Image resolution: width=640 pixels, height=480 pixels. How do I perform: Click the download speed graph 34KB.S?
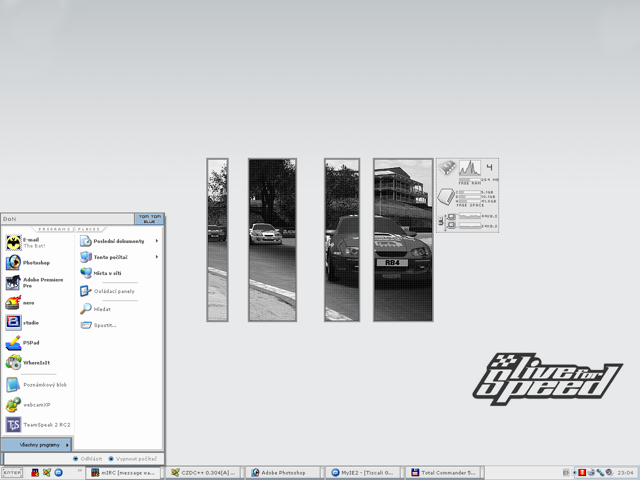click(469, 226)
